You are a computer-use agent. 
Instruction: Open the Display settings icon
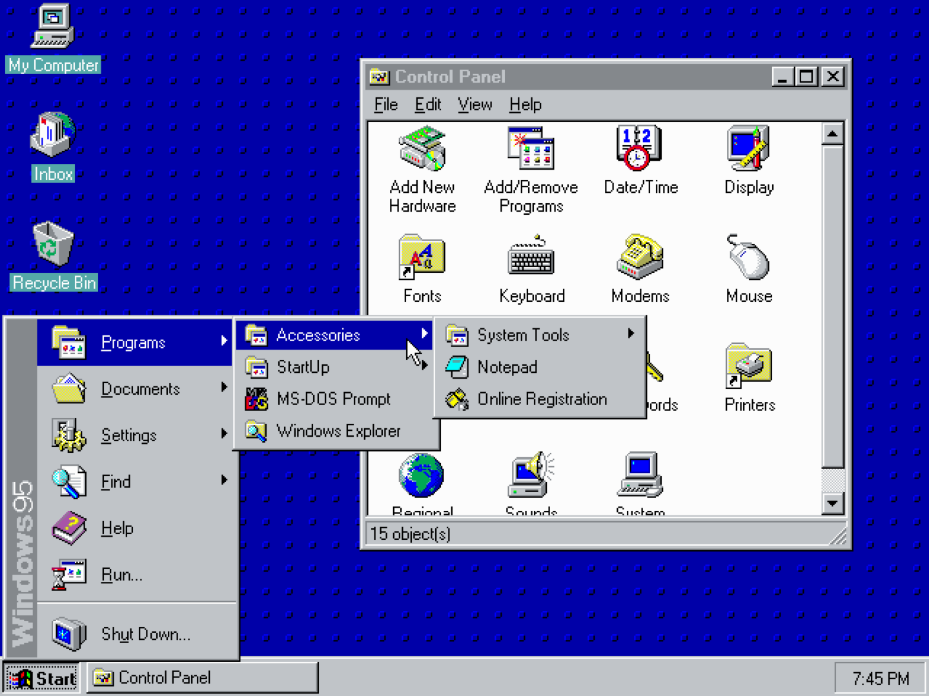pyautogui.click(x=748, y=150)
